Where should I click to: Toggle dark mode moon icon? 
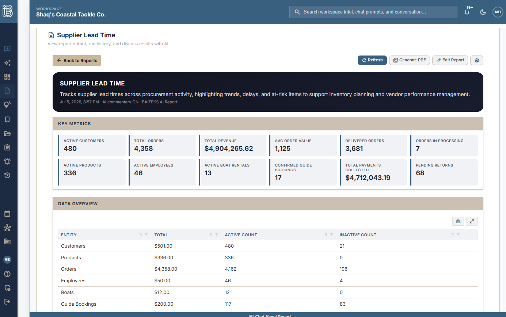pyautogui.click(x=483, y=12)
